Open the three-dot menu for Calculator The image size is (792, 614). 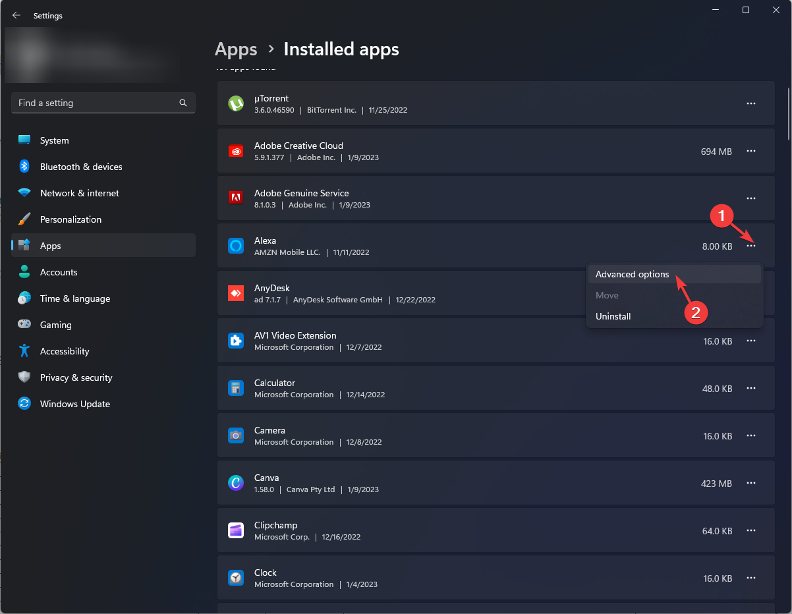[x=751, y=388]
